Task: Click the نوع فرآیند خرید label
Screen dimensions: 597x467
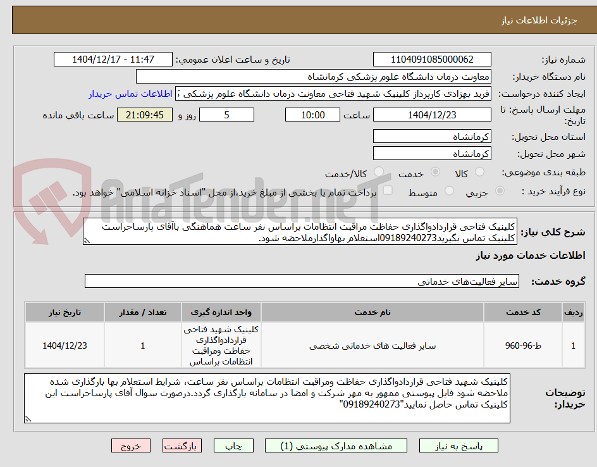Action: pos(553,191)
